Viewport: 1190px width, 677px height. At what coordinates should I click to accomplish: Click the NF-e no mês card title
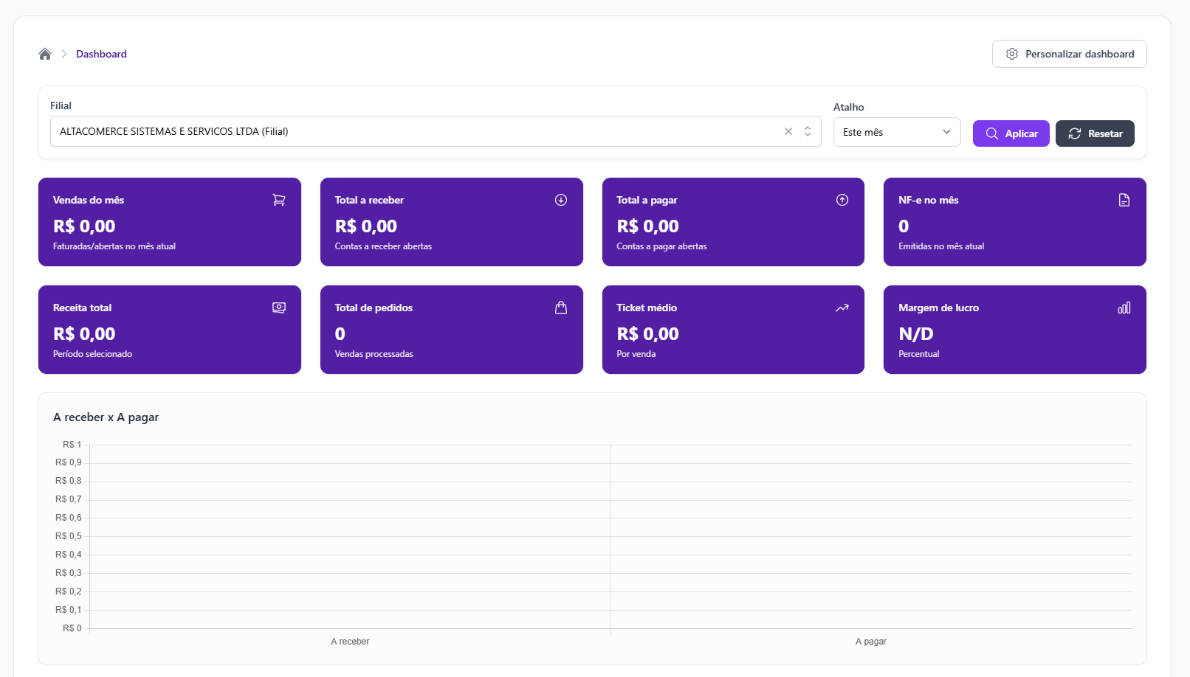(x=929, y=200)
